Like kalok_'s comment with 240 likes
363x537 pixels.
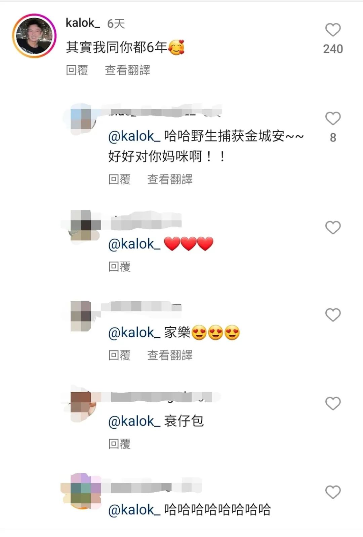pos(333,30)
